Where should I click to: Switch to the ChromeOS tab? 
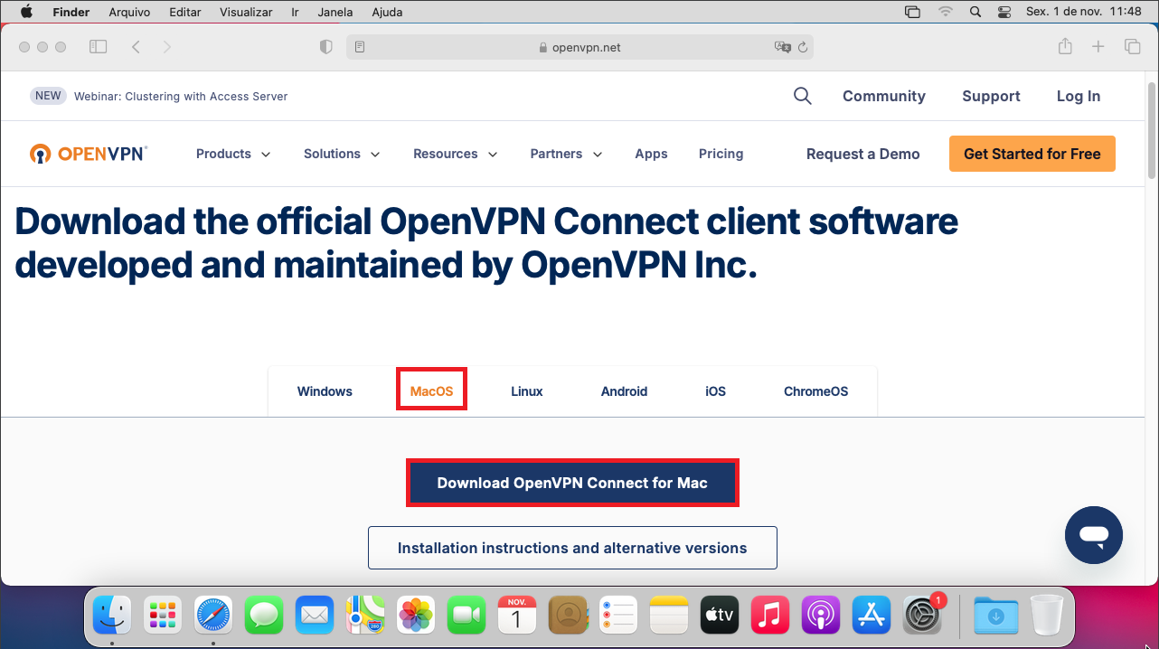click(x=815, y=391)
